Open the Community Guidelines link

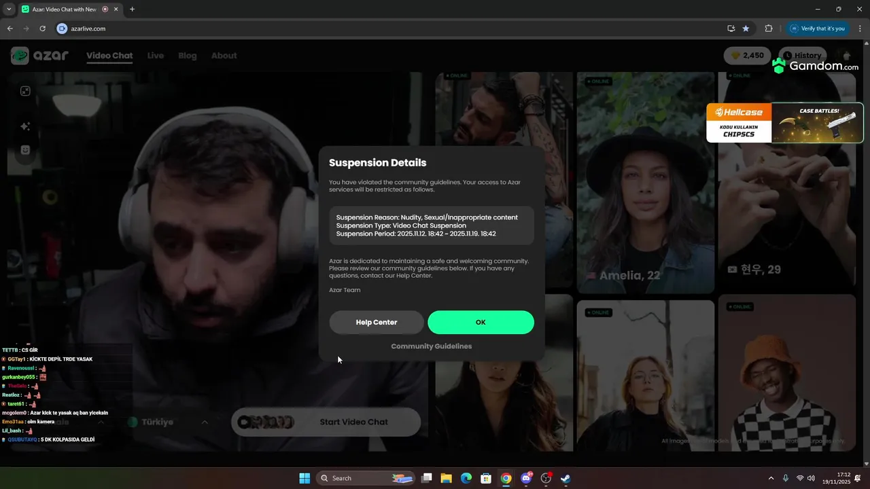[x=431, y=346]
